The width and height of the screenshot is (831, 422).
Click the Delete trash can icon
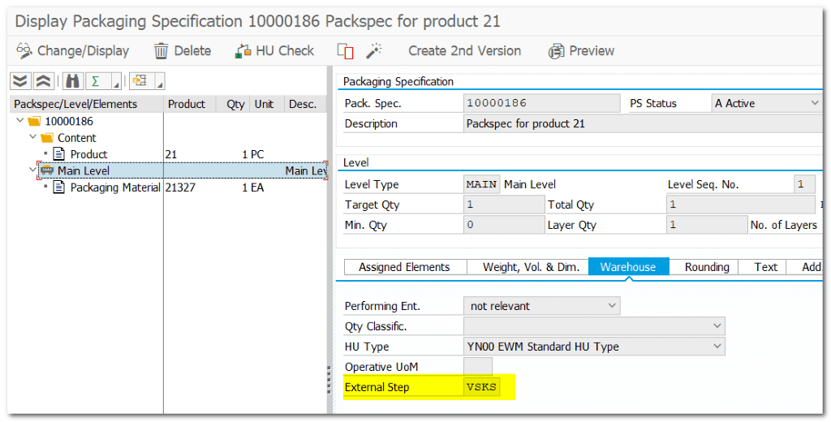[161, 50]
